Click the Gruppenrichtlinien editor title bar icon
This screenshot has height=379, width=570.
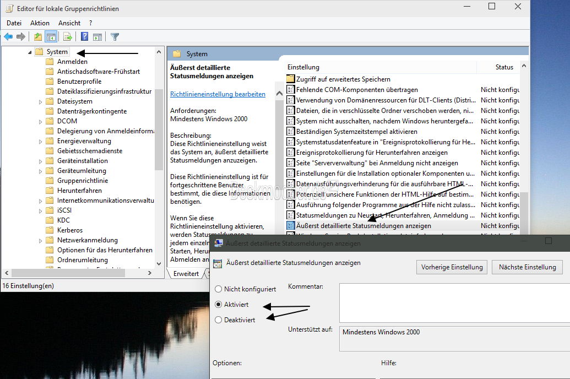click(10, 8)
